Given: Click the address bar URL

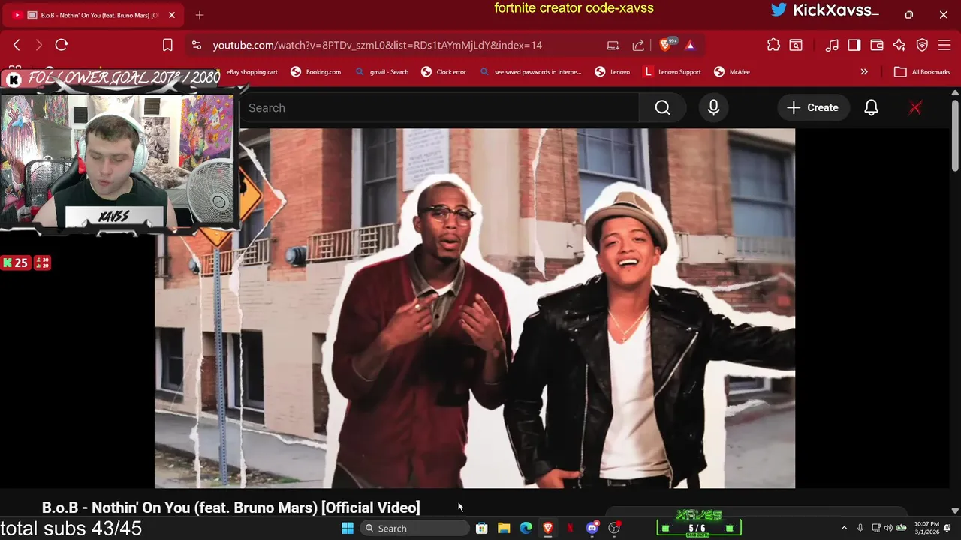Looking at the screenshot, I should (x=377, y=45).
